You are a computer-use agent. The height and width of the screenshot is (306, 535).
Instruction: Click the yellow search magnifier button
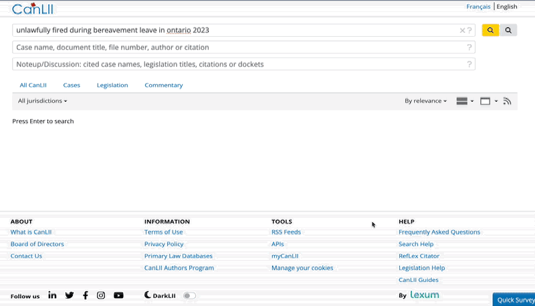tap(490, 30)
